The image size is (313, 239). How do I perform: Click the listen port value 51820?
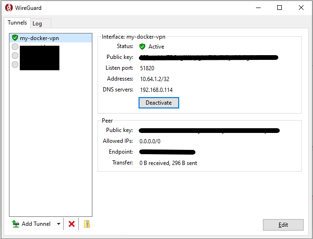pyautogui.click(x=147, y=68)
